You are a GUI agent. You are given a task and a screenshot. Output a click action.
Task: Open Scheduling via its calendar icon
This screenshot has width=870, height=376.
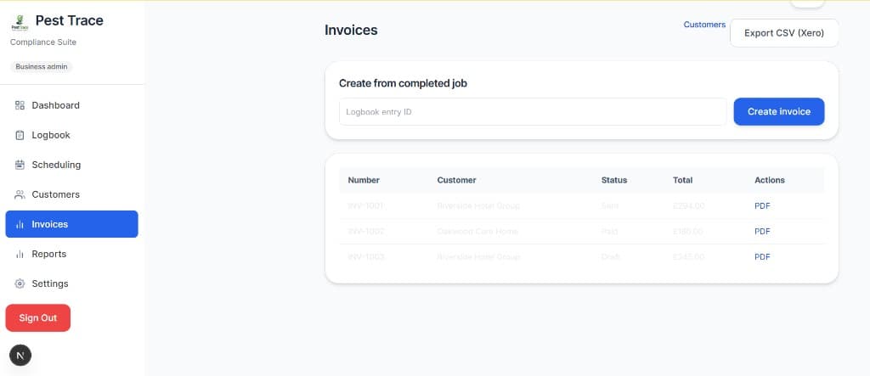tap(20, 165)
